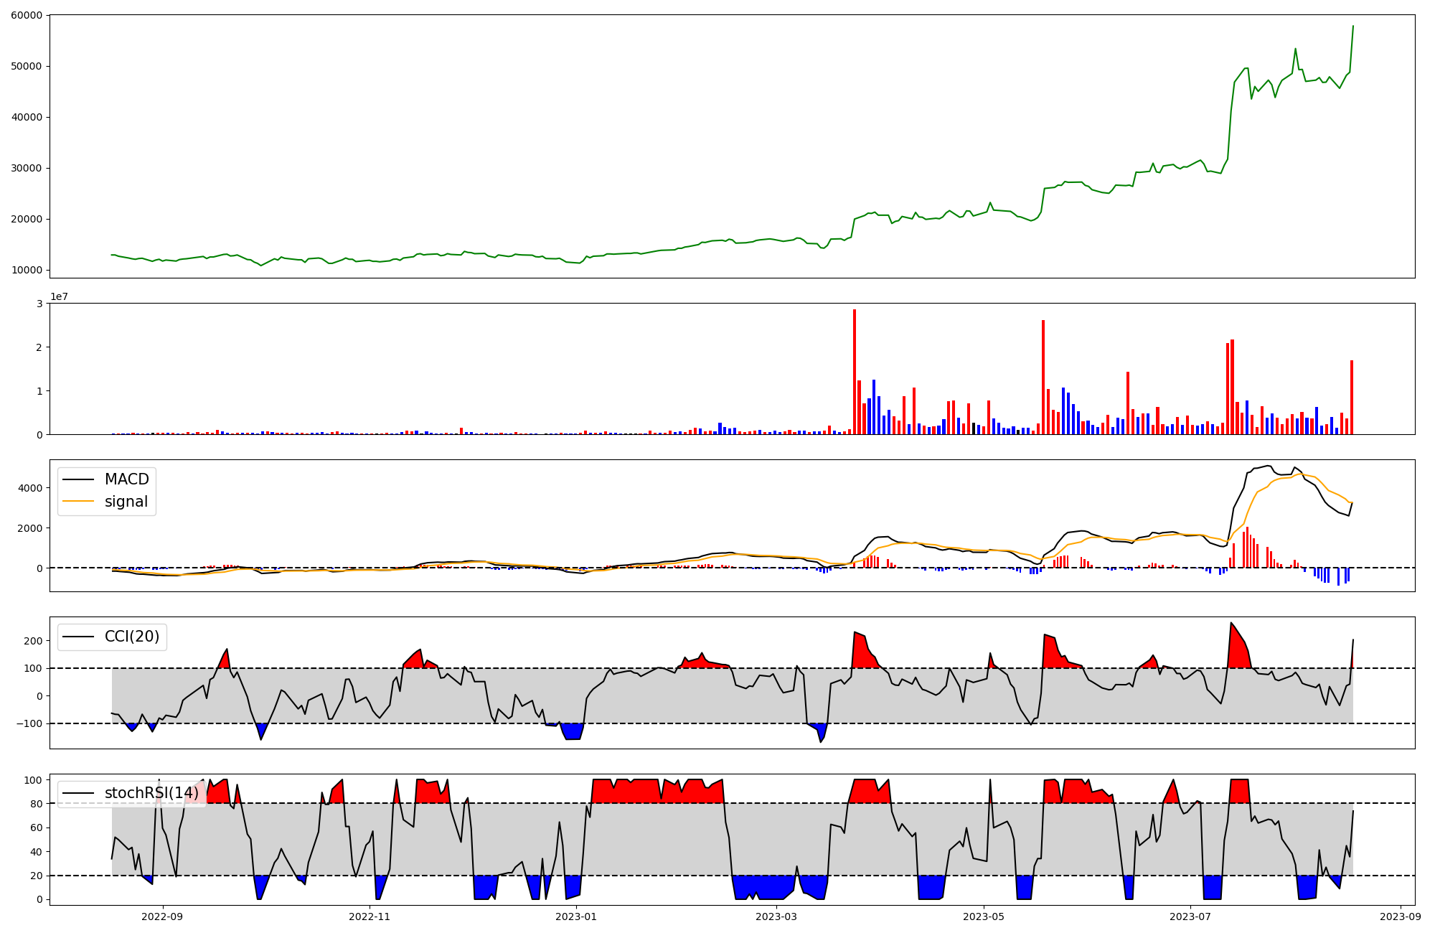Click the 2022-11 date tick label
This screenshot has height=933, width=1435.
tap(370, 916)
